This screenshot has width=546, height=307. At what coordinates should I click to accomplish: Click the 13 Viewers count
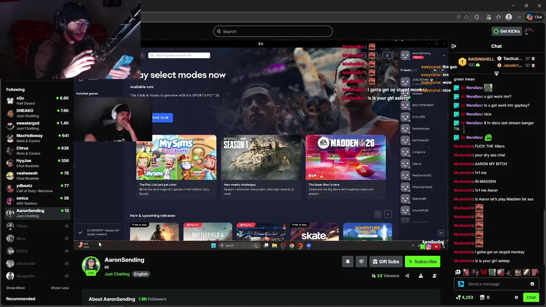pyautogui.click(x=385, y=276)
